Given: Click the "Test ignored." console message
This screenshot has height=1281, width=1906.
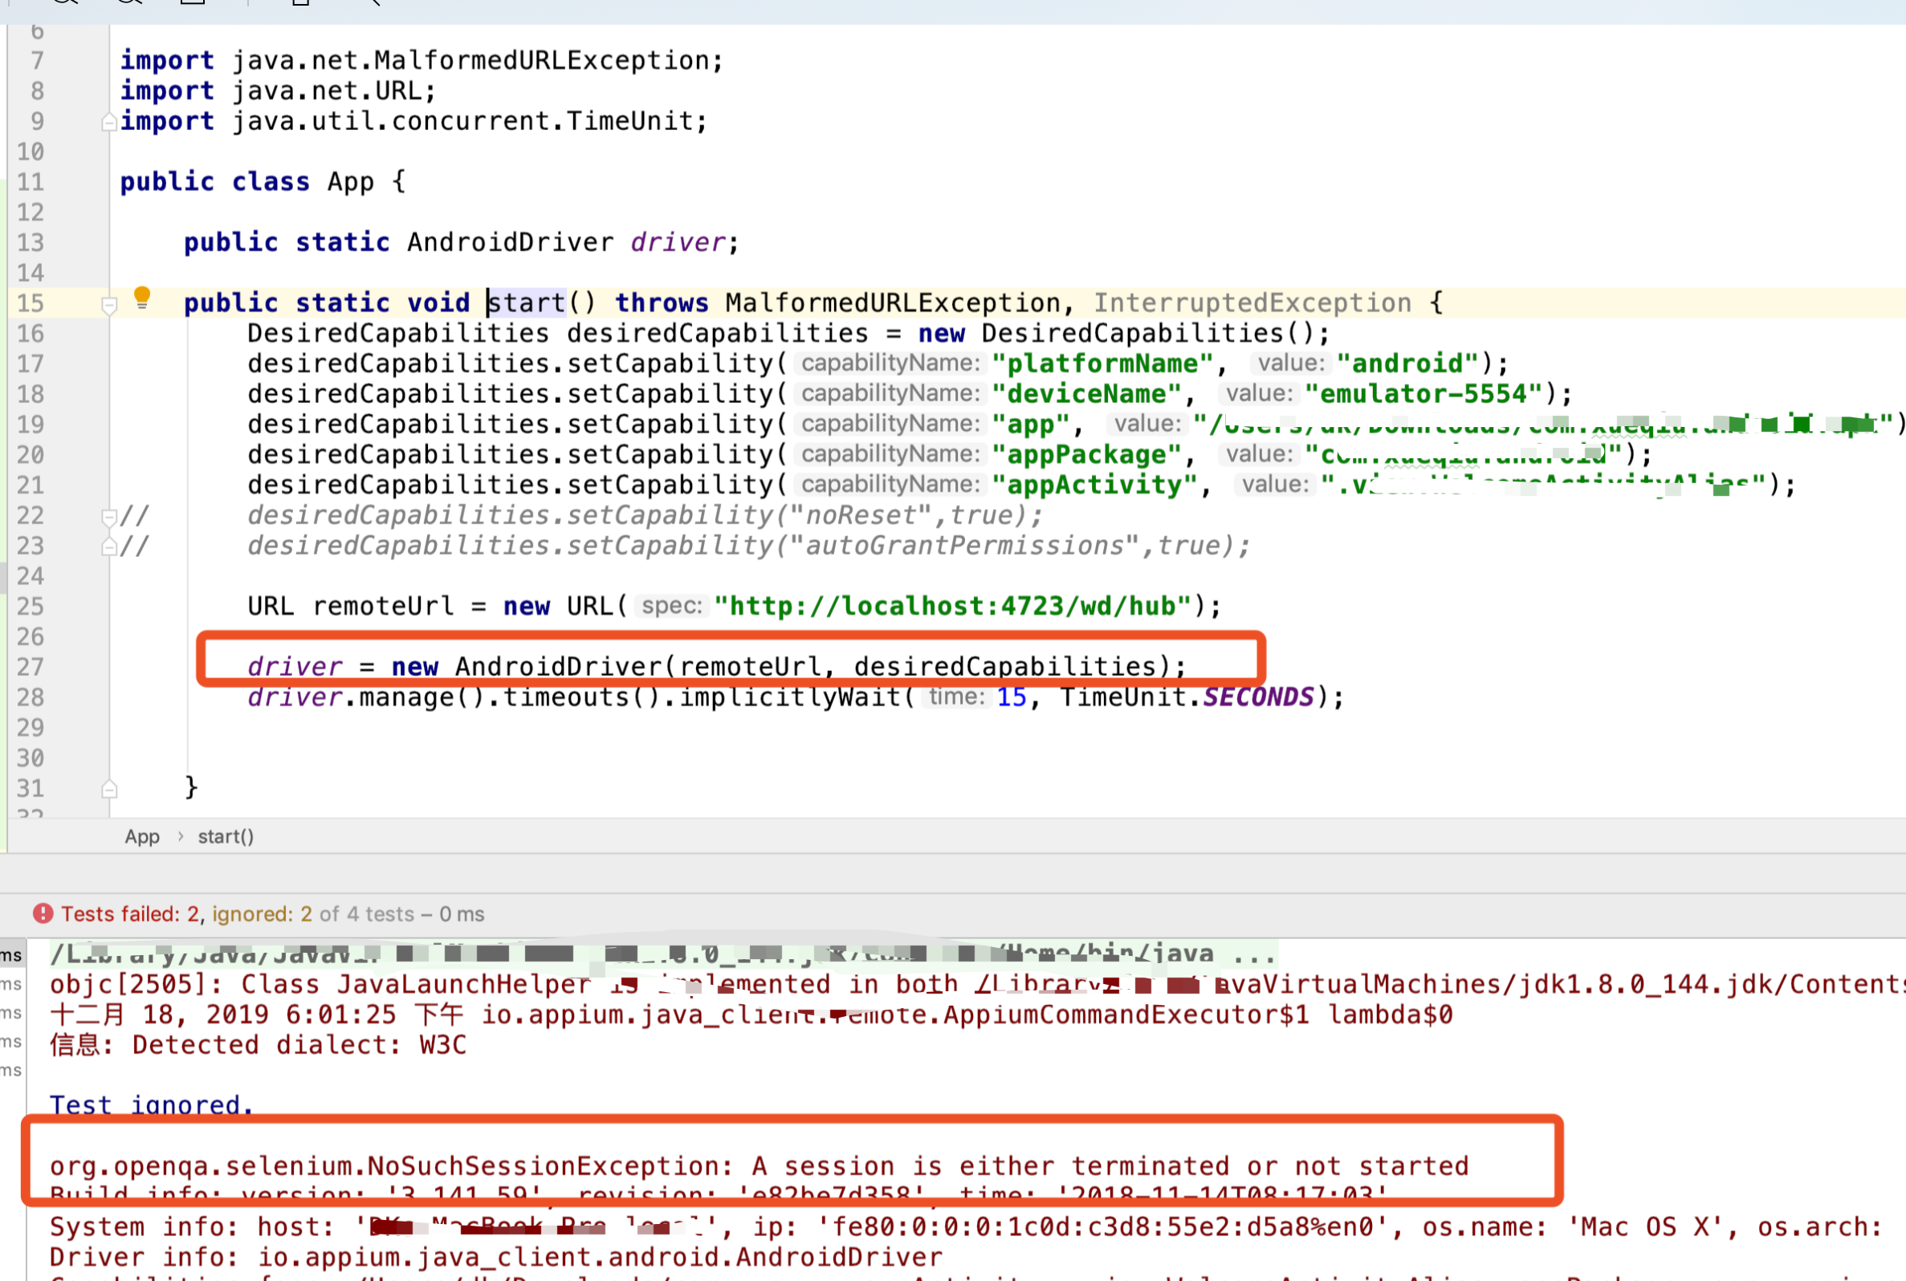Looking at the screenshot, I should pyautogui.click(x=152, y=1104).
